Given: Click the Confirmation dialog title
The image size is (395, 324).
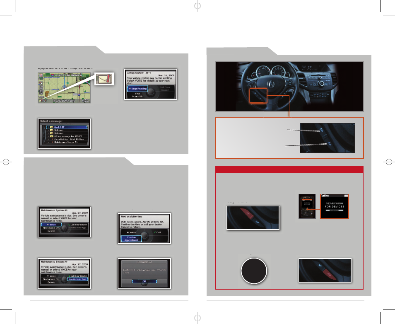Looking at the screenshot, I should (145, 262).
